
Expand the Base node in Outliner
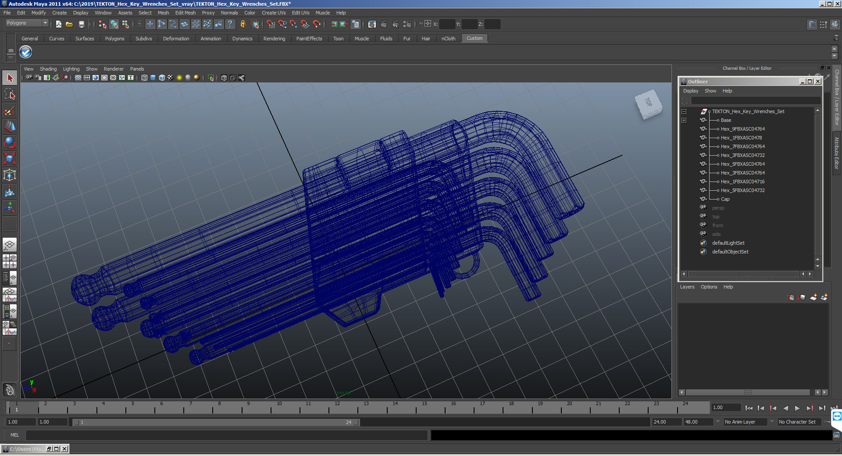click(x=684, y=120)
